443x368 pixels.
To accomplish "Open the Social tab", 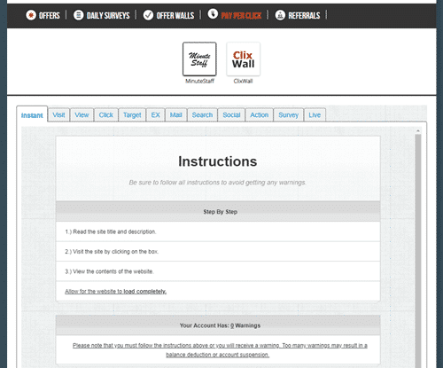I will click(231, 114).
